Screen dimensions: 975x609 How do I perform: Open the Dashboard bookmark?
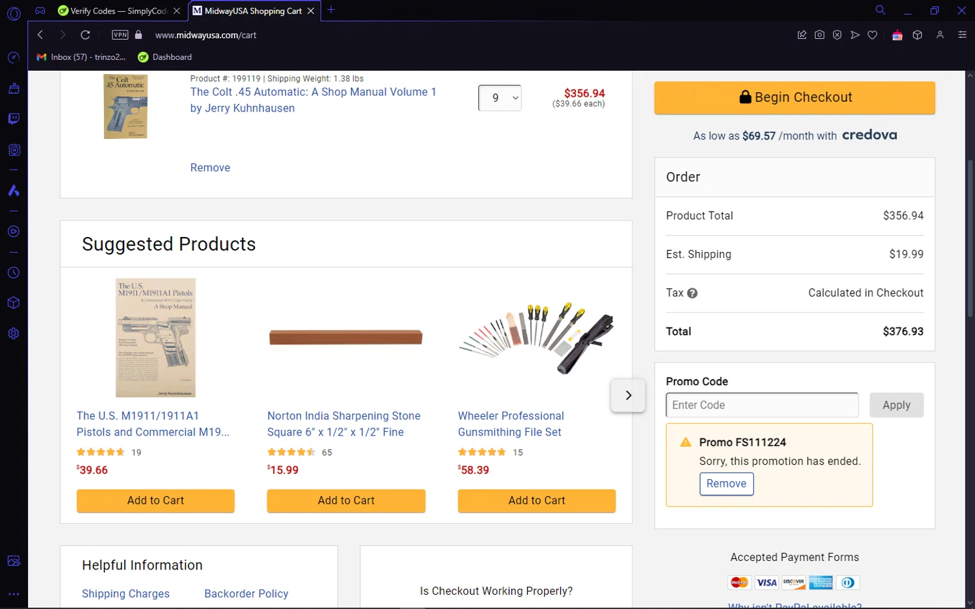pyautogui.click(x=165, y=57)
